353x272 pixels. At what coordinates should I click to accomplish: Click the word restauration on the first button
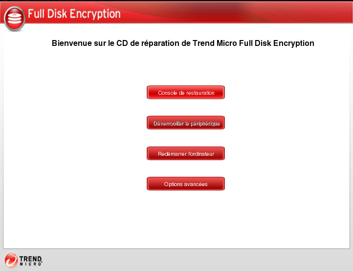click(x=197, y=93)
